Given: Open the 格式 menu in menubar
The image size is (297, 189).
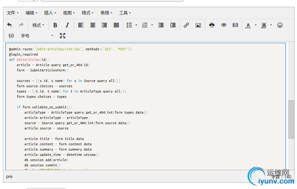Looking at the screenshot, I should 87,13.
